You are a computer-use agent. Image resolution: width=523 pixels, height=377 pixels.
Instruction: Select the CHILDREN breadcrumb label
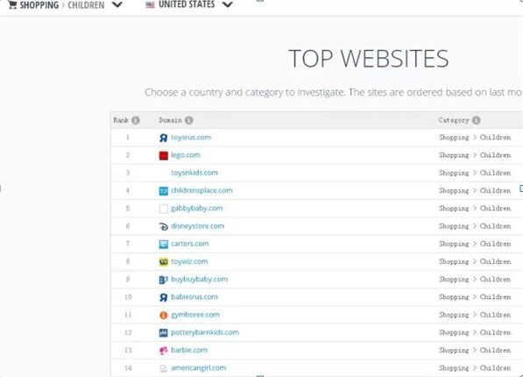pos(86,5)
